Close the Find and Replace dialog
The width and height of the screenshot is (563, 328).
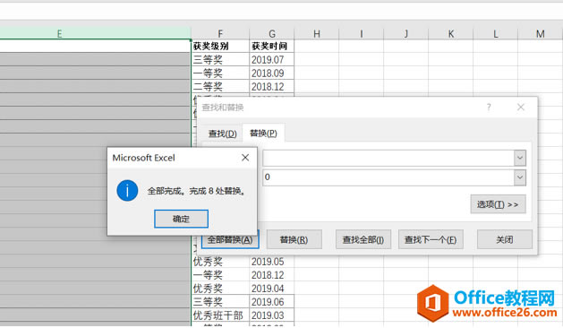point(521,108)
